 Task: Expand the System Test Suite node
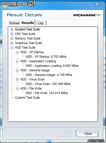pos(12,29)
